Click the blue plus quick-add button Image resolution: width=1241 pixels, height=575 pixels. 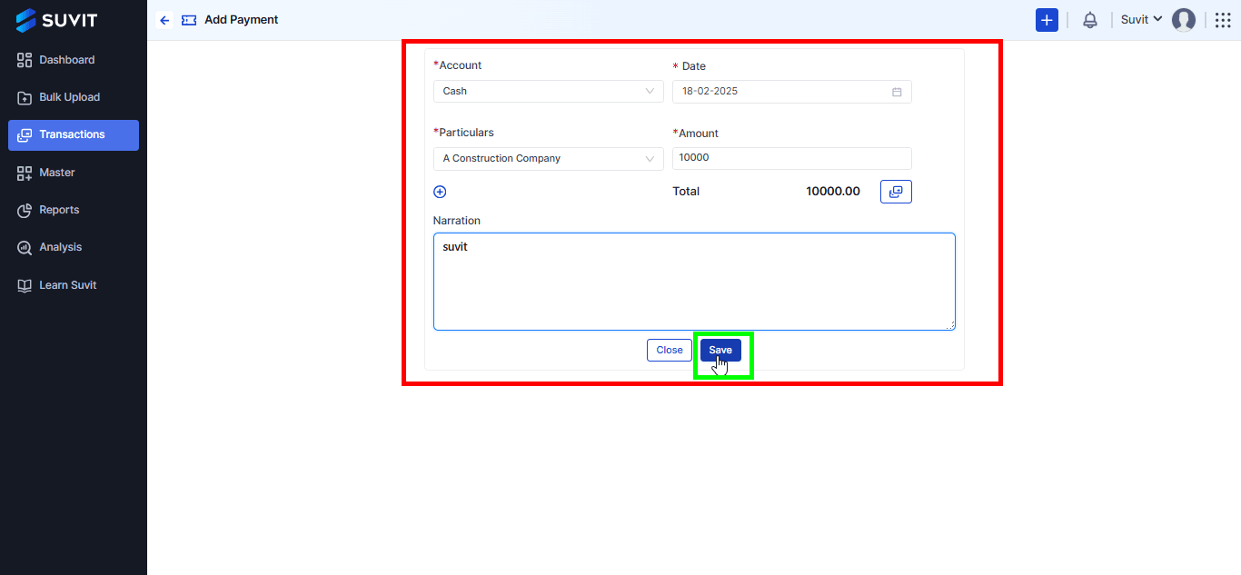(1047, 20)
